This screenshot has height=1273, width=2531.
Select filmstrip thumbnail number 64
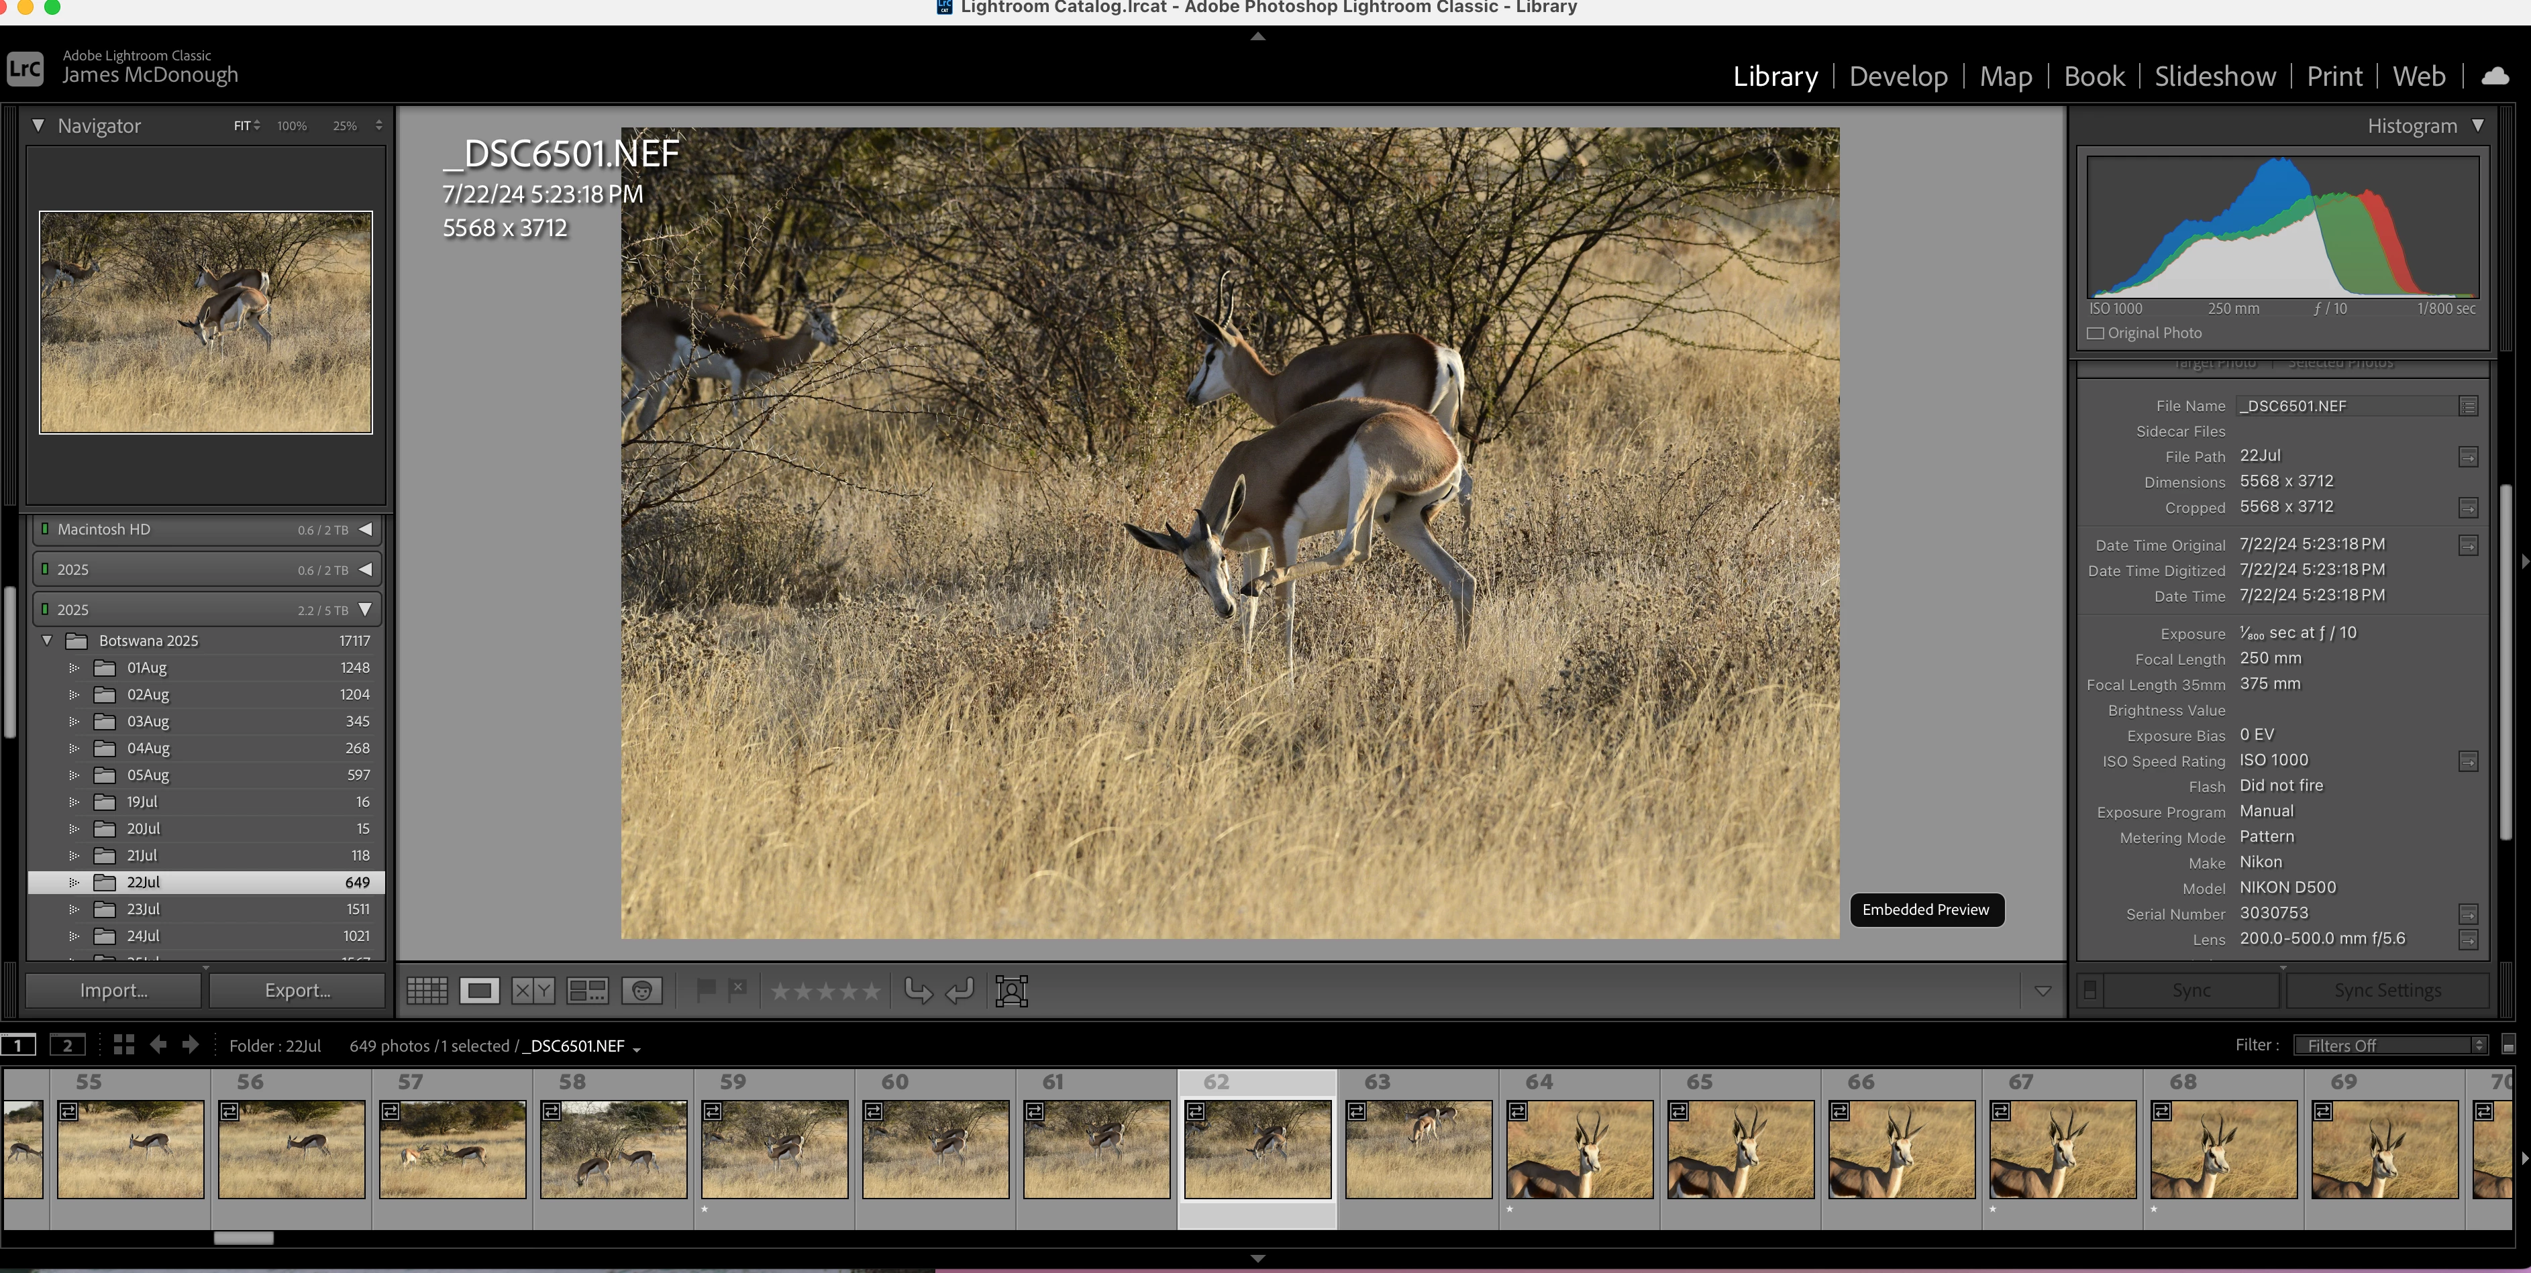1579,1148
